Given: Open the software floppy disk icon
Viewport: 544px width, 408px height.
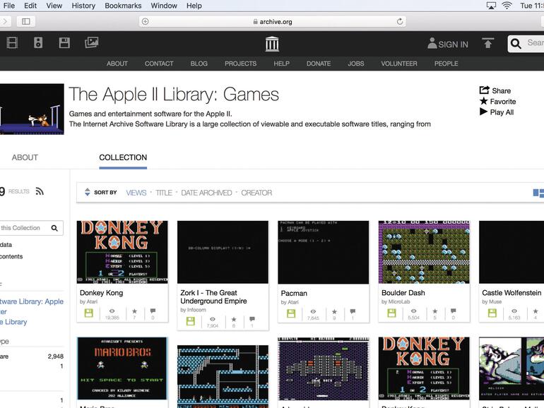Looking at the screenshot, I should (x=64, y=43).
